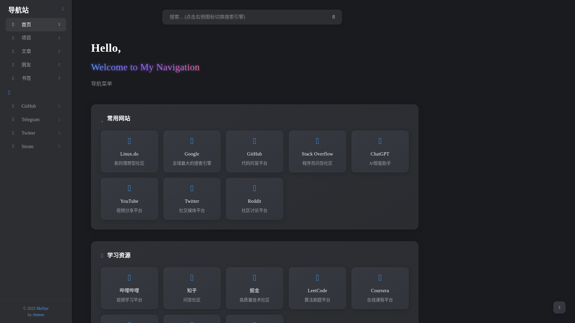575x323 pixels.
Task: Click the 朋友 sidebar icon
Action: tap(13, 65)
